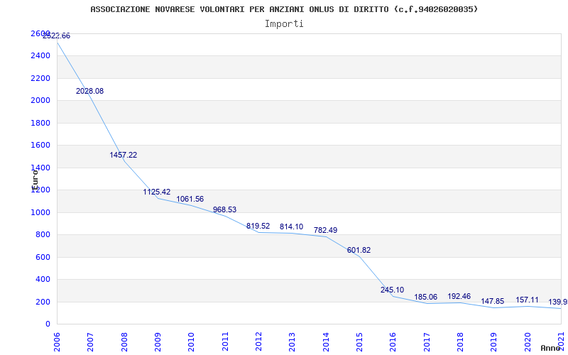The image size is (568, 355).
Task: Click the 2007 year axis label
Action: tap(91, 342)
